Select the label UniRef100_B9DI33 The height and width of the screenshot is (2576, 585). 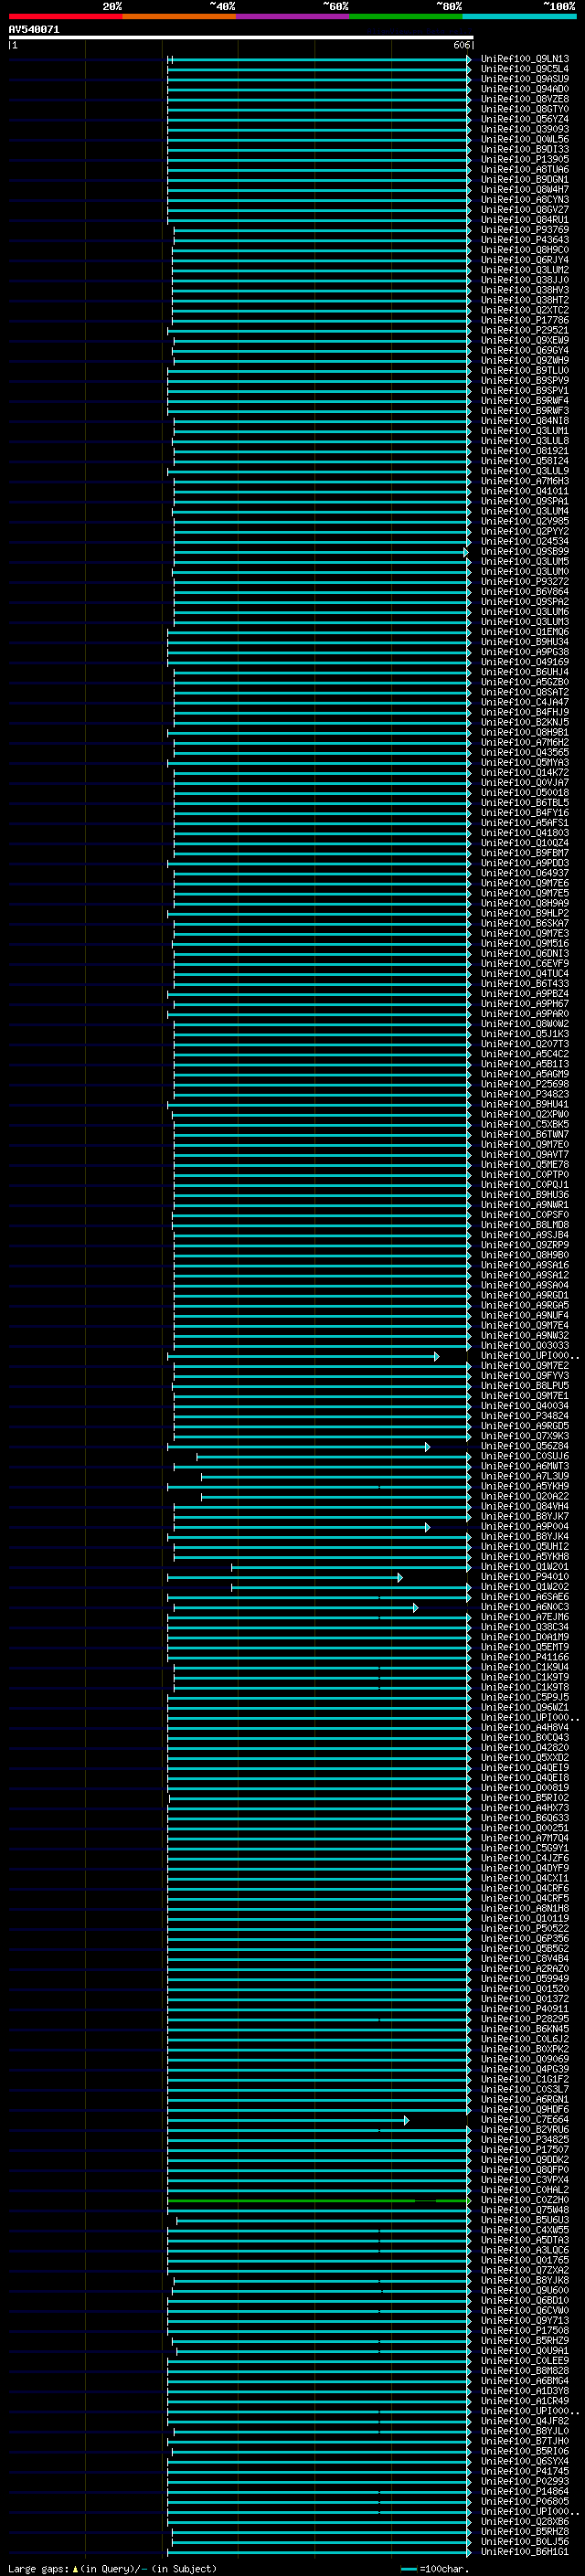pyautogui.click(x=525, y=149)
